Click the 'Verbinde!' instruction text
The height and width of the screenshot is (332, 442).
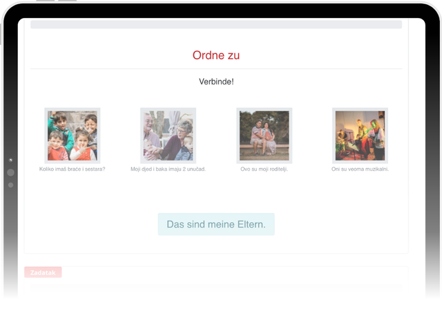click(x=216, y=82)
